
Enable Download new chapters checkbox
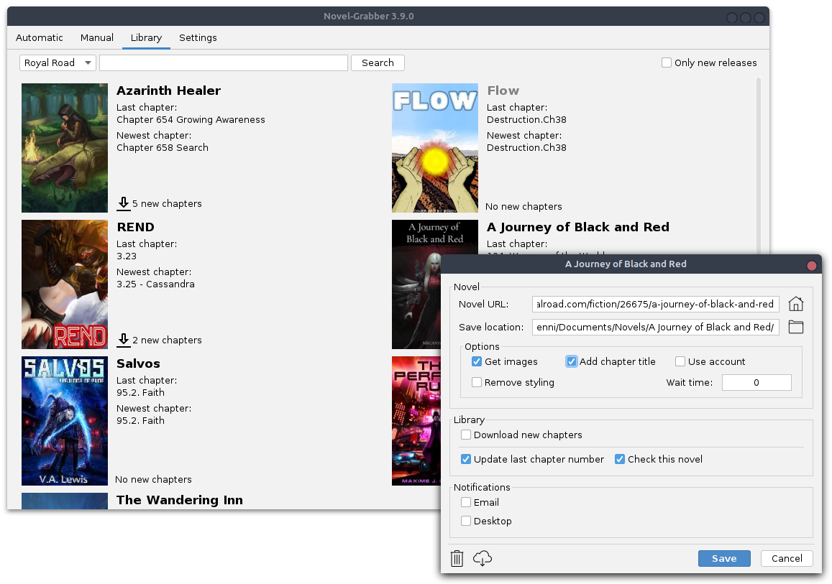[x=466, y=435]
